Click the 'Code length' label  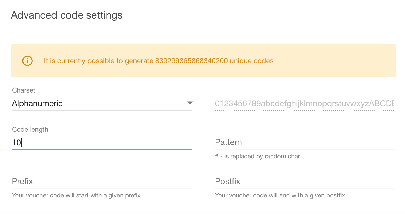[30, 130]
